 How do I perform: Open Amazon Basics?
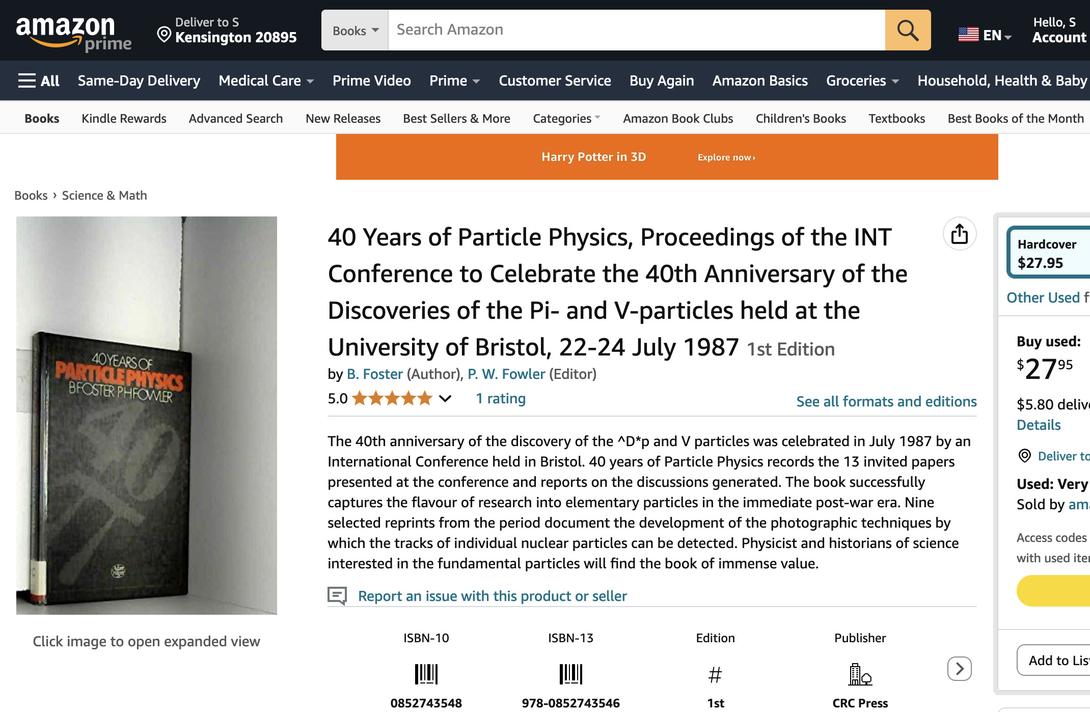(760, 80)
